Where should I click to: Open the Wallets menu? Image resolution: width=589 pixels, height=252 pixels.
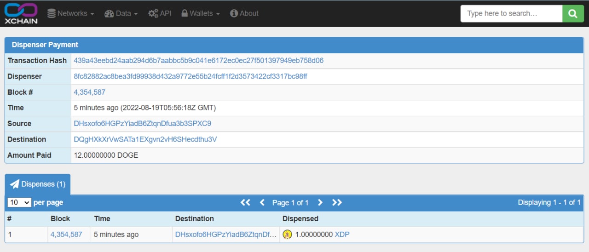click(200, 13)
